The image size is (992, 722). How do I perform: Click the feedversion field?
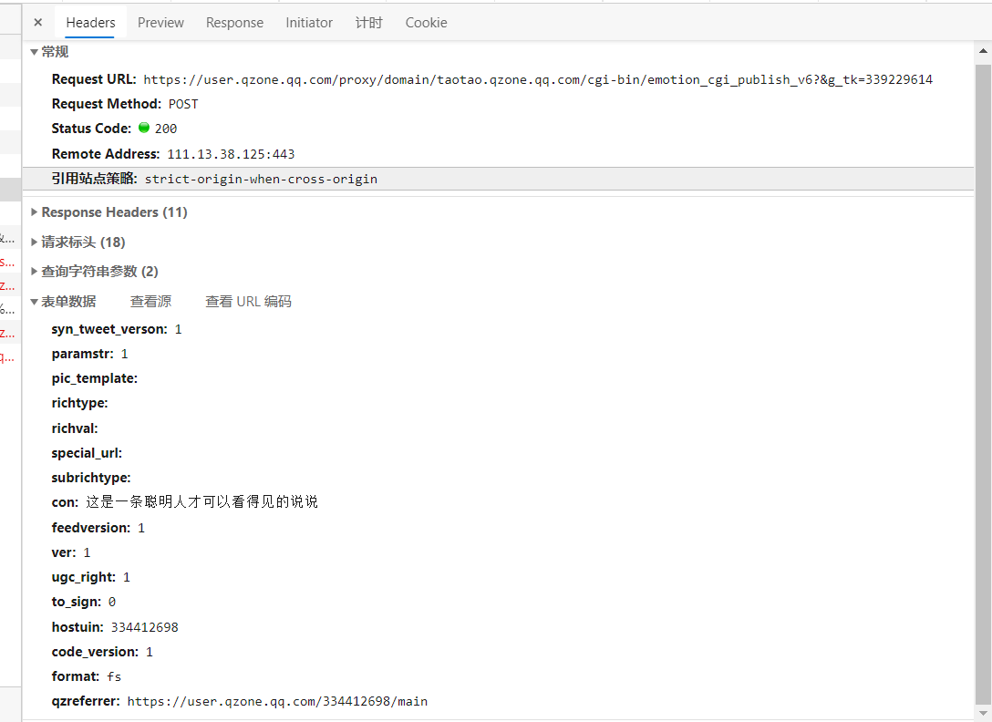click(98, 528)
